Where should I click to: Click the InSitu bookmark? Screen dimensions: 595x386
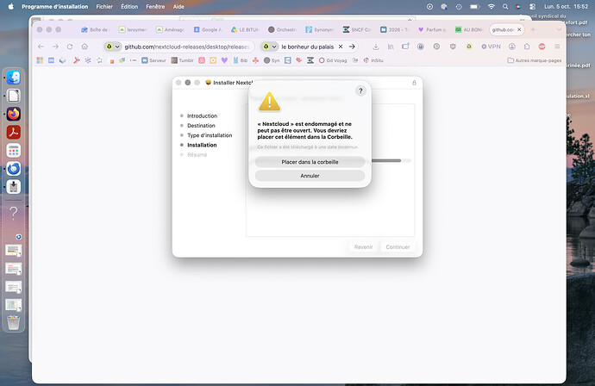(x=373, y=60)
